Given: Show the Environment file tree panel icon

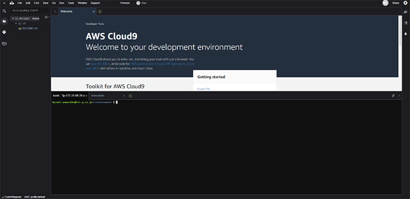Looking at the screenshot, I should [x=4, y=21].
